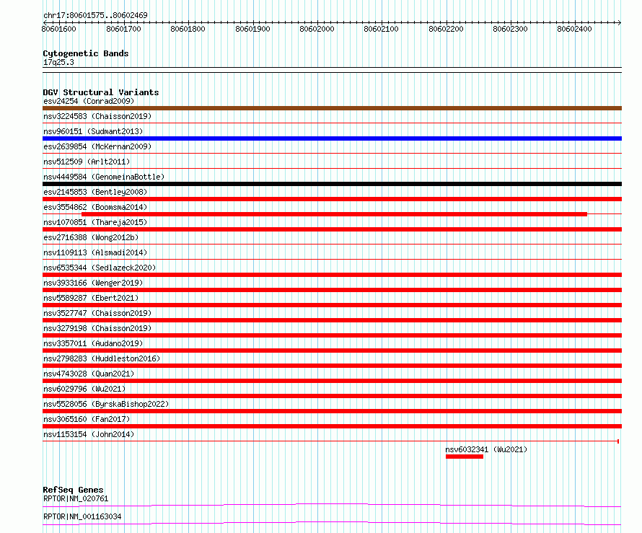This screenshot has height=533, width=642.
Task: Click the short red nsv6032341 variant bar
Action: (x=465, y=457)
